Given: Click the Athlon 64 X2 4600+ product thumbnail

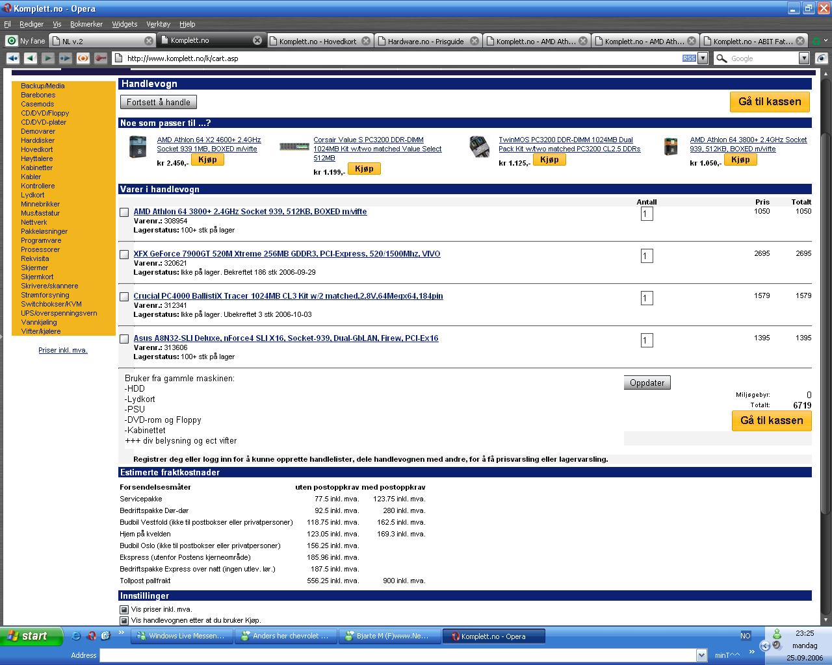Looking at the screenshot, I should click(x=137, y=147).
